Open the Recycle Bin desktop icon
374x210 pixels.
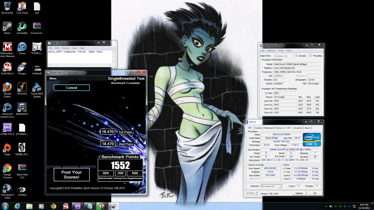pos(7,8)
